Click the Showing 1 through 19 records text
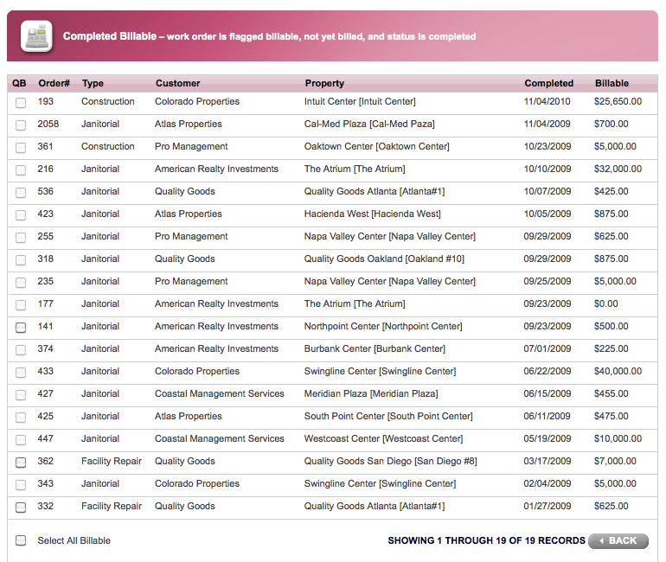Image resolution: width=666 pixels, height=562 pixels. click(x=486, y=540)
